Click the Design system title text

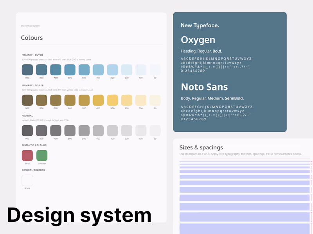coord(79,214)
